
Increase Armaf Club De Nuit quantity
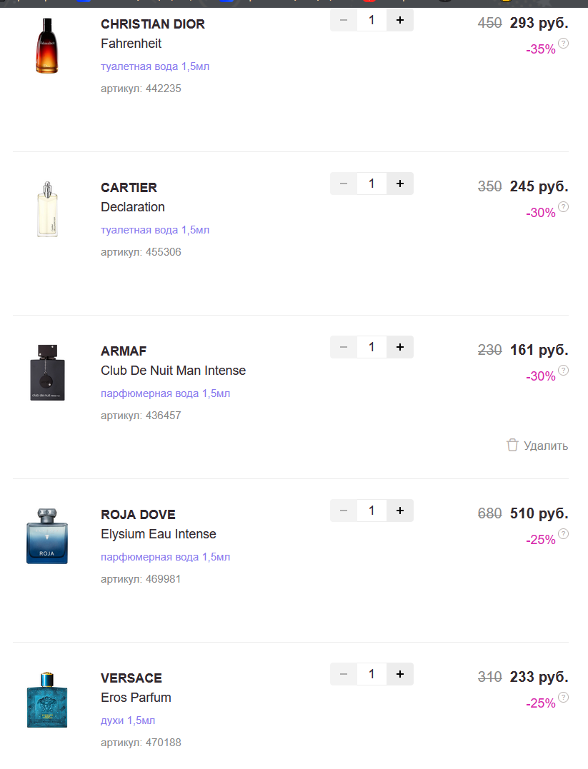(399, 347)
